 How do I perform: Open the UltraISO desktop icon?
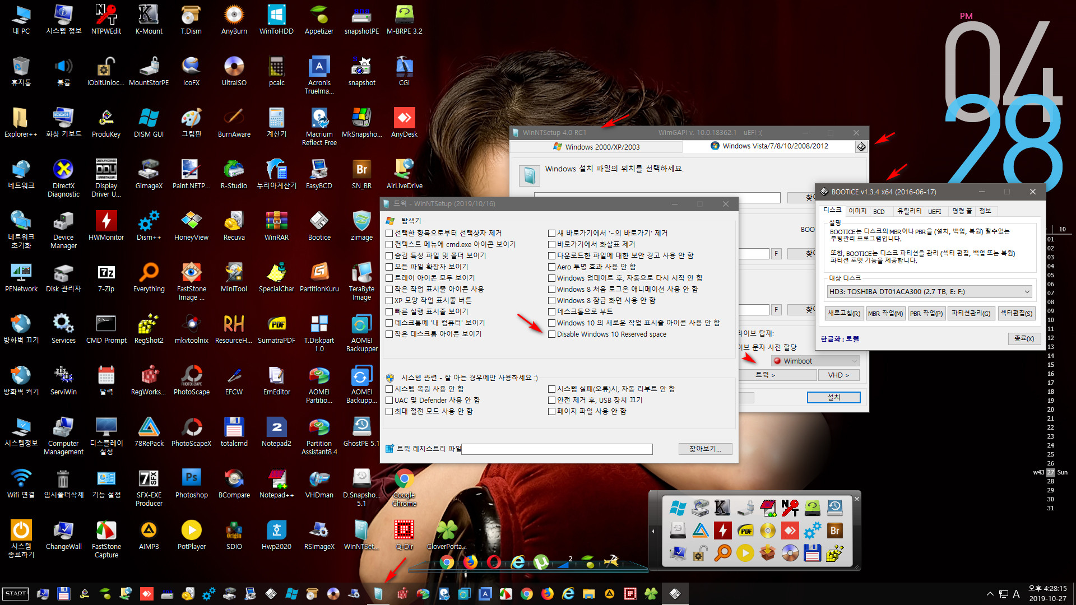tap(234, 71)
